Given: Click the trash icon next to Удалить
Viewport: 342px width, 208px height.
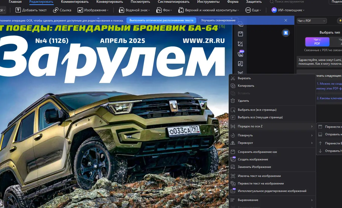Looking at the screenshot, I should click(x=233, y=101).
